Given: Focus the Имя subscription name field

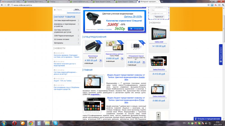Looking at the screenshot, I should pyautogui.click(x=159, y=10).
